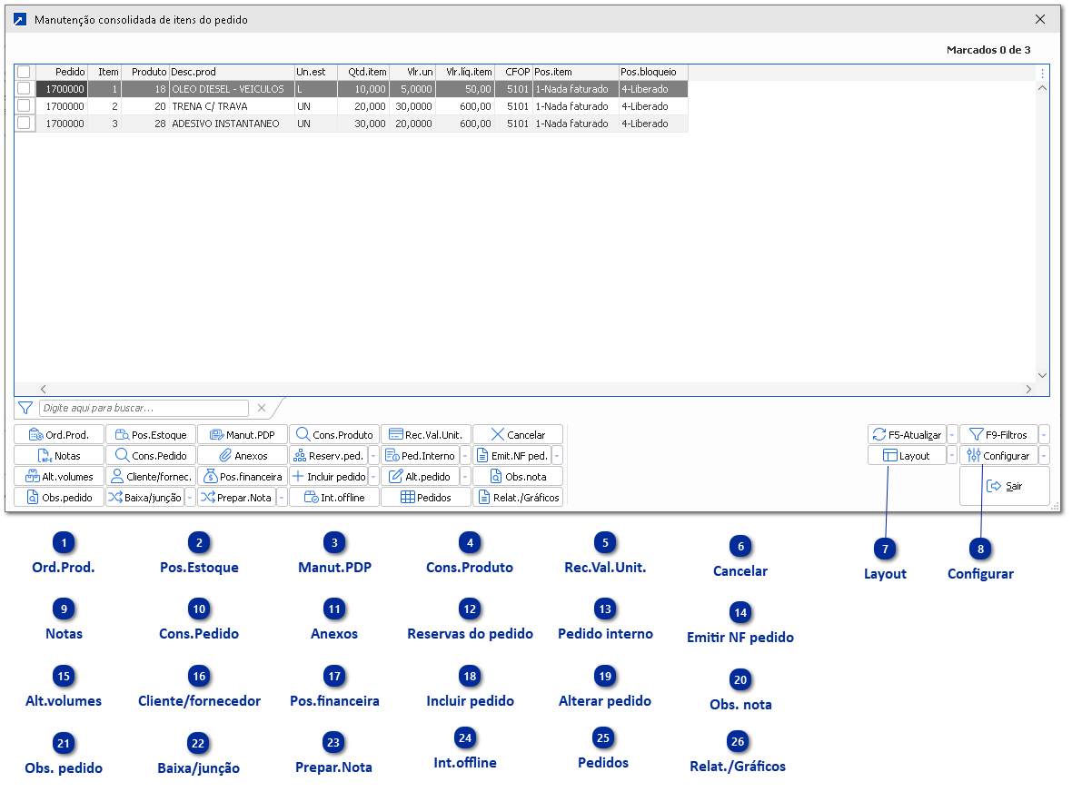Expand the Incluir pedido dropdown arrow
The width and height of the screenshot is (1082, 792).
[x=374, y=477]
